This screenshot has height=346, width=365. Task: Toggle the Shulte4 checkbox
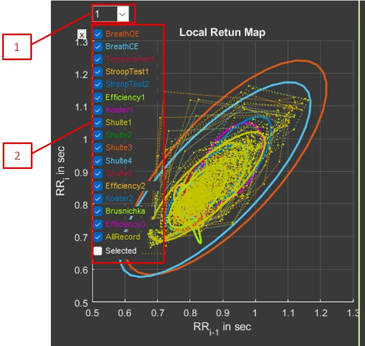coord(97,161)
